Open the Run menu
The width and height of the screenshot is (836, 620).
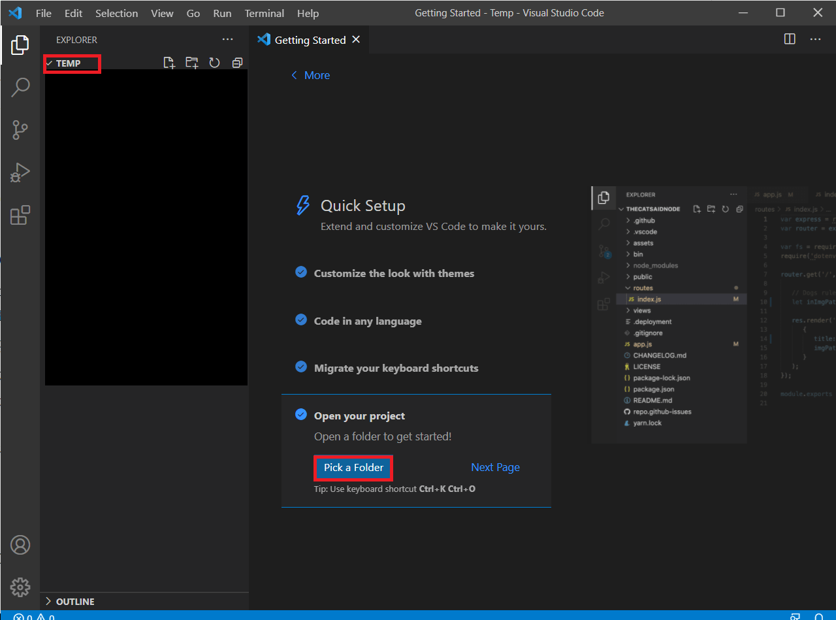[x=222, y=13]
